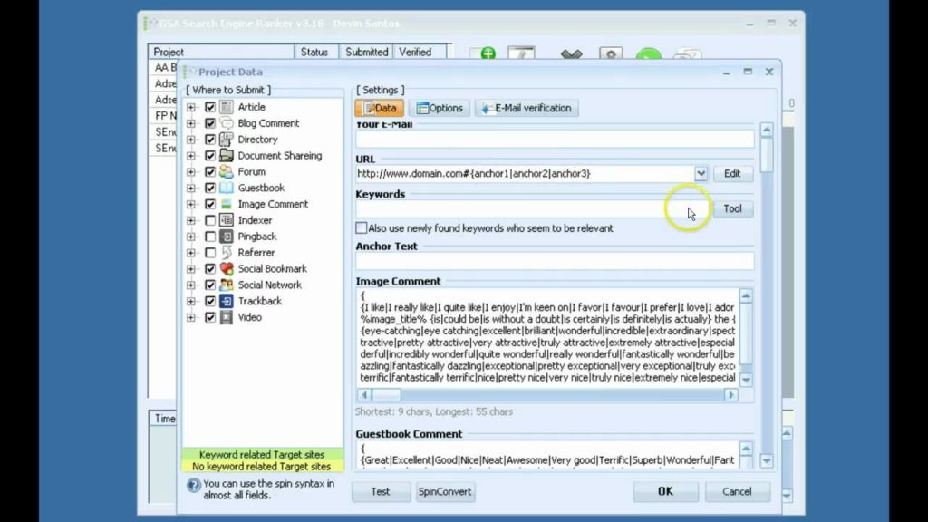Viewport: 928px width, 522px height.
Task: Click the help question mark icon
Action: click(194, 486)
